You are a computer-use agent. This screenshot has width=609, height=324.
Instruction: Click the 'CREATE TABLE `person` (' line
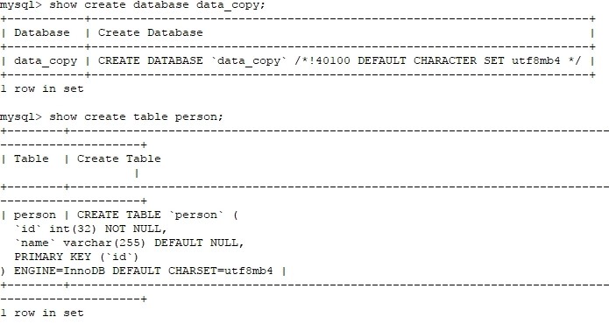158,215
